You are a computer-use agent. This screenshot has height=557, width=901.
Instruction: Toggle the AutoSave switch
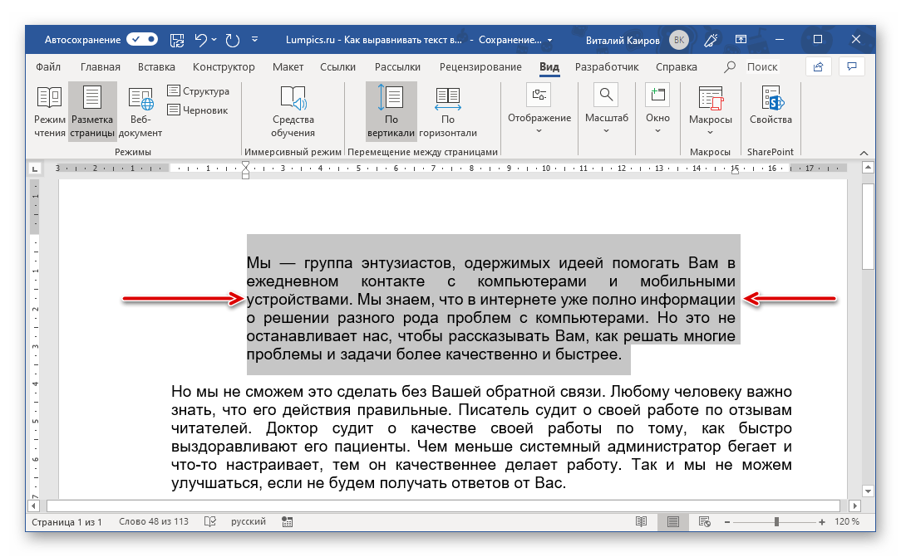click(142, 39)
